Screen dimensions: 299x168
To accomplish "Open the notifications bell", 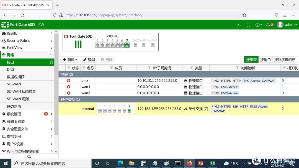I will [270, 25].
